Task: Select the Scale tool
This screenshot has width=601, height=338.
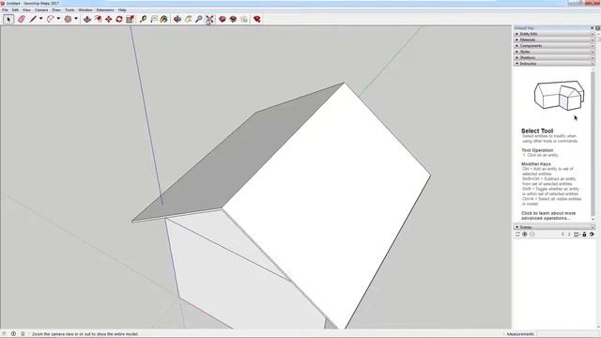Action: 130,19
